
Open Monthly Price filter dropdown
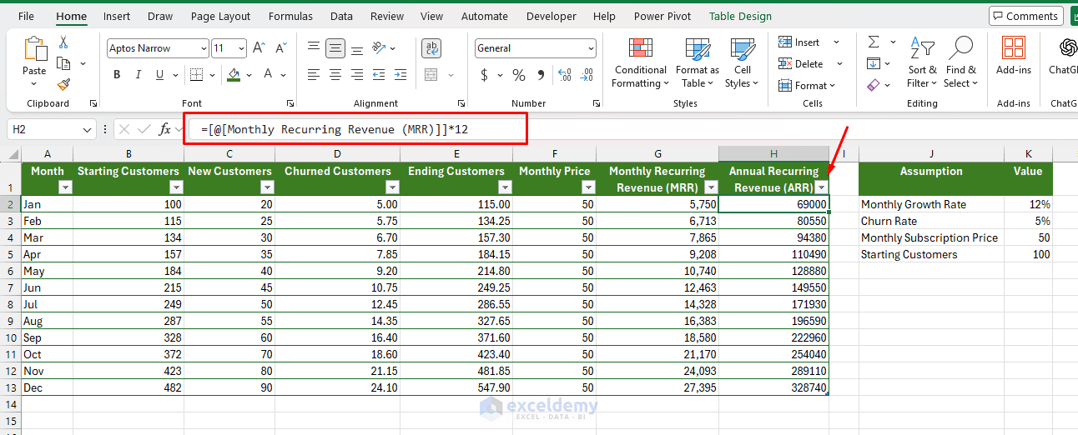pyautogui.click(x=587, y=187)
